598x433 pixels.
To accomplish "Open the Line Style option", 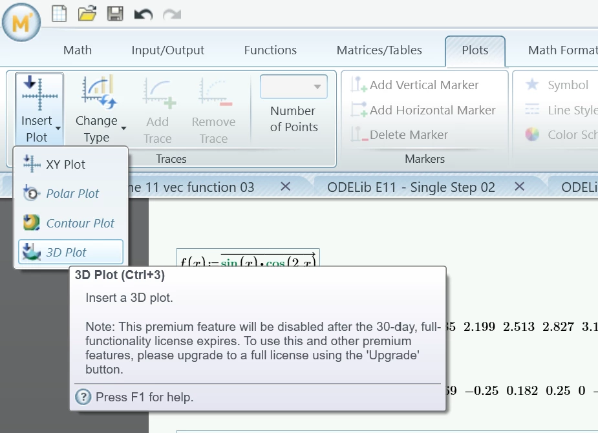I will point(561,110).
